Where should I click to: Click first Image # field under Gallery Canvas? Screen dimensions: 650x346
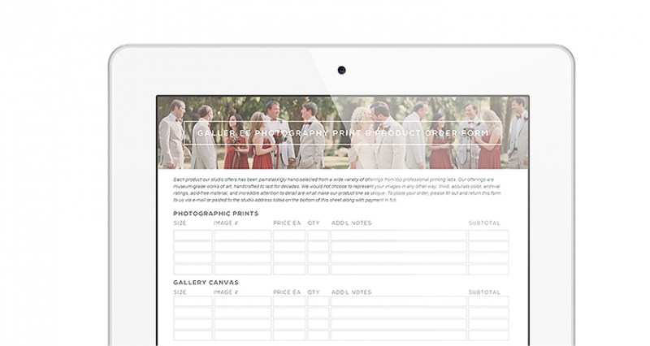242,301
